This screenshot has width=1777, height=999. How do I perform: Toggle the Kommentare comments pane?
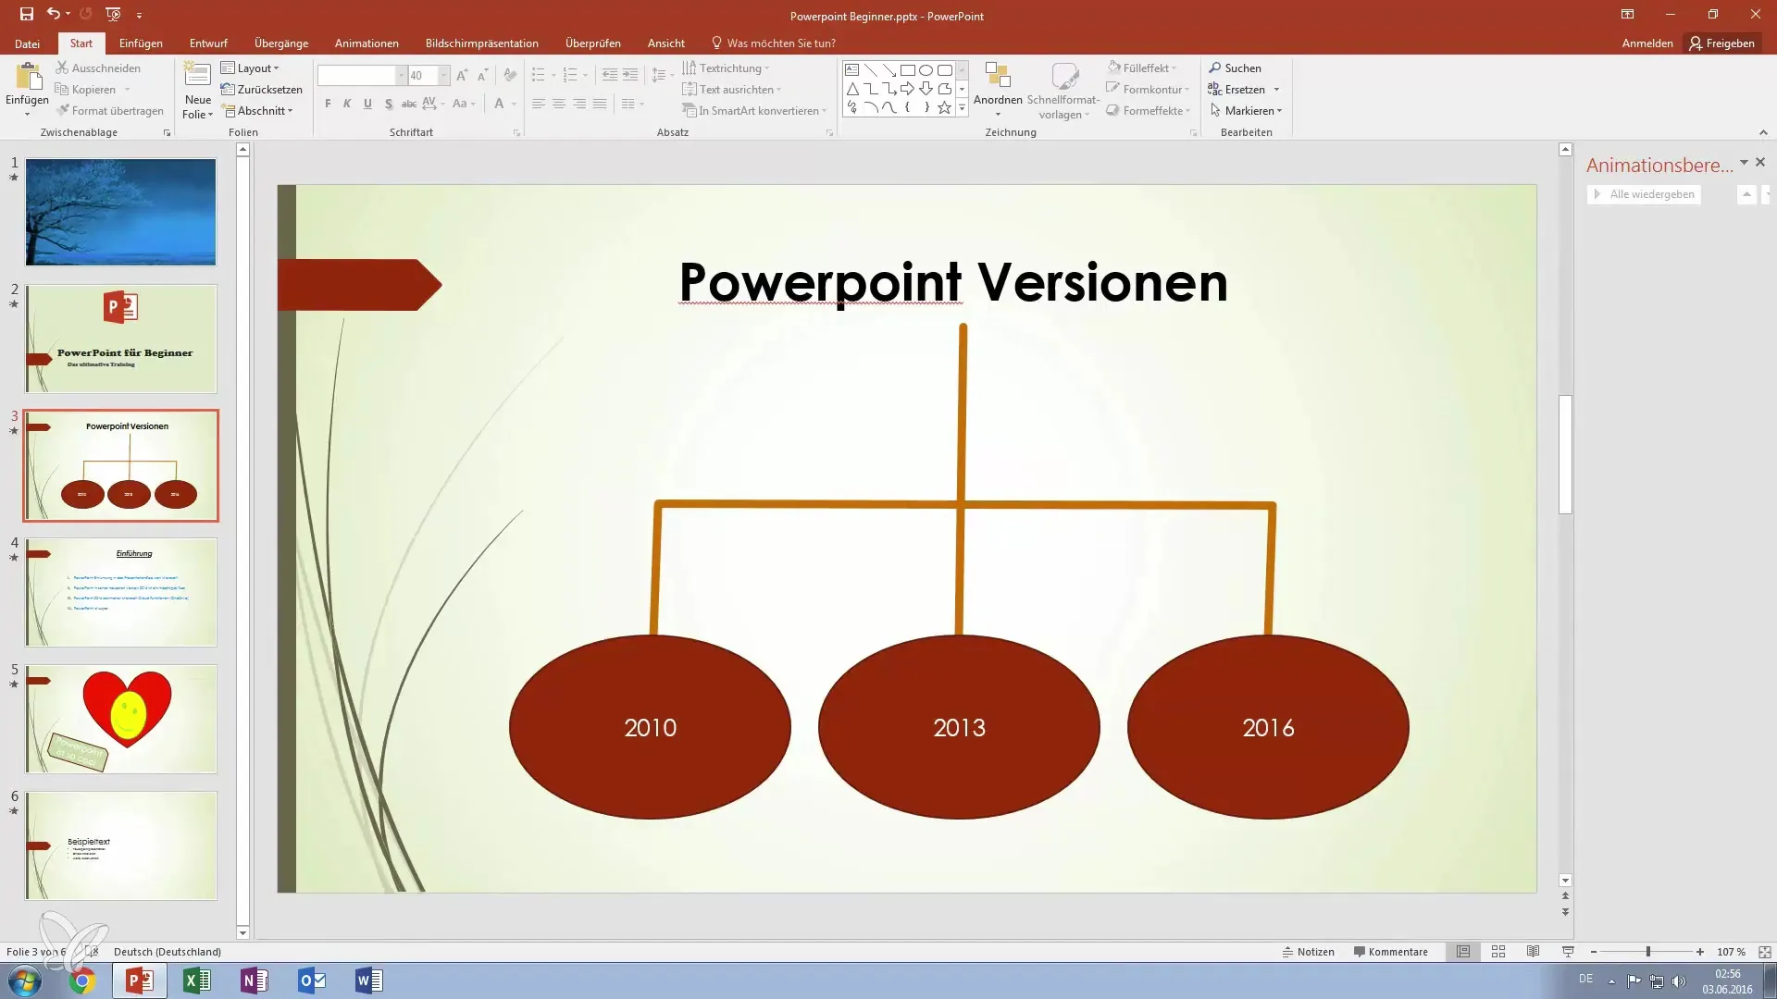(x=1390, y=952)
